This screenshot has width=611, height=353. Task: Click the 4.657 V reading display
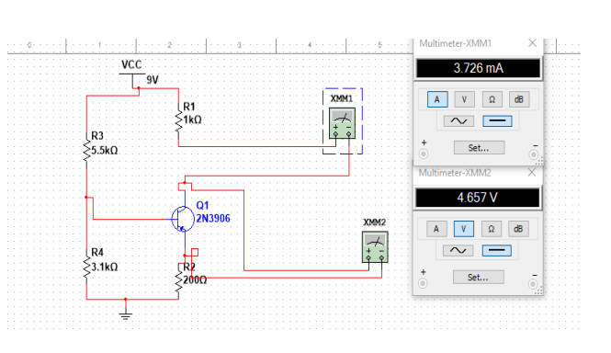click(478, 198)
